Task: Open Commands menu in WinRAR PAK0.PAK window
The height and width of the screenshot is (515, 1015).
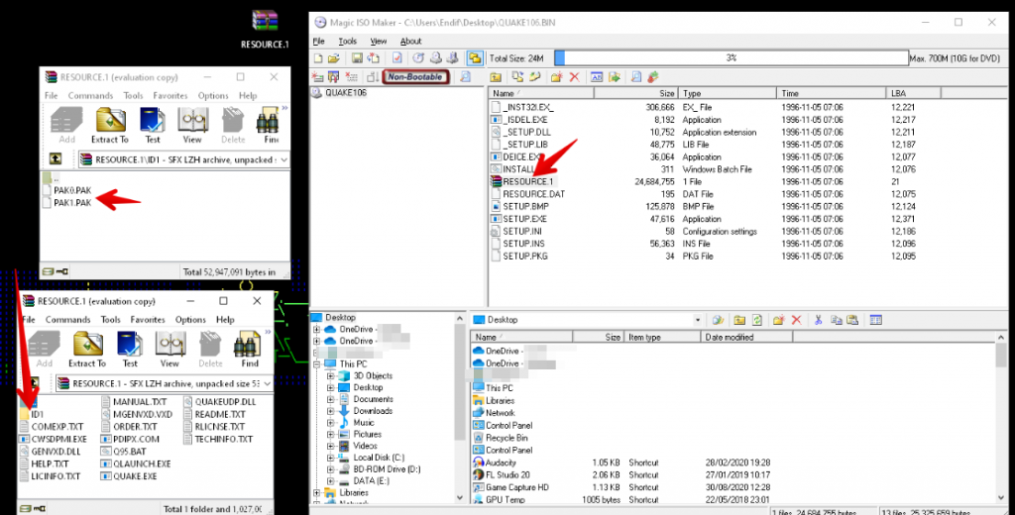Action: pyautogui.click(x=90, y=95)
